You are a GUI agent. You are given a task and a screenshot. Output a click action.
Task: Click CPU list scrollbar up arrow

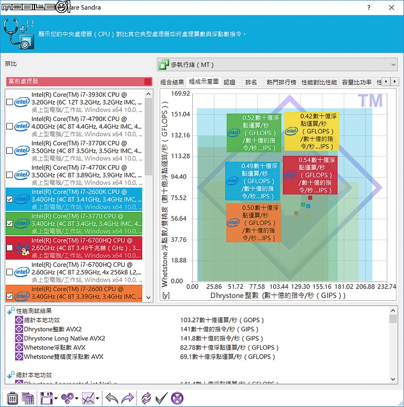click(148, 94)
